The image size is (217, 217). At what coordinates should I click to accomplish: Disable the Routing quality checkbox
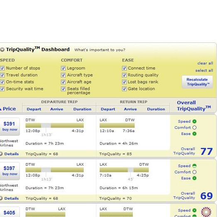pyautogui.click(x=124, y=75)
